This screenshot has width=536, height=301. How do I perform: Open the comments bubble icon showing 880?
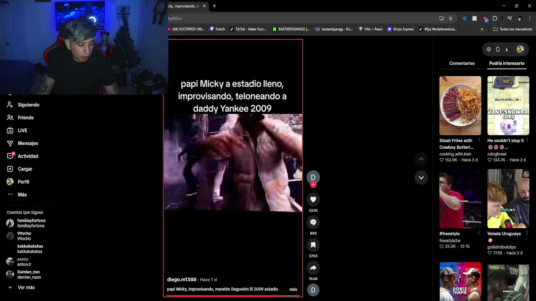coord(313,222)
